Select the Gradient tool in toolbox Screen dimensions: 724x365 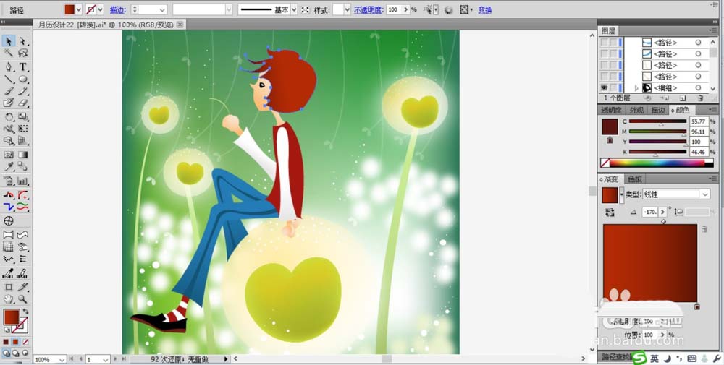coord(22,155)
